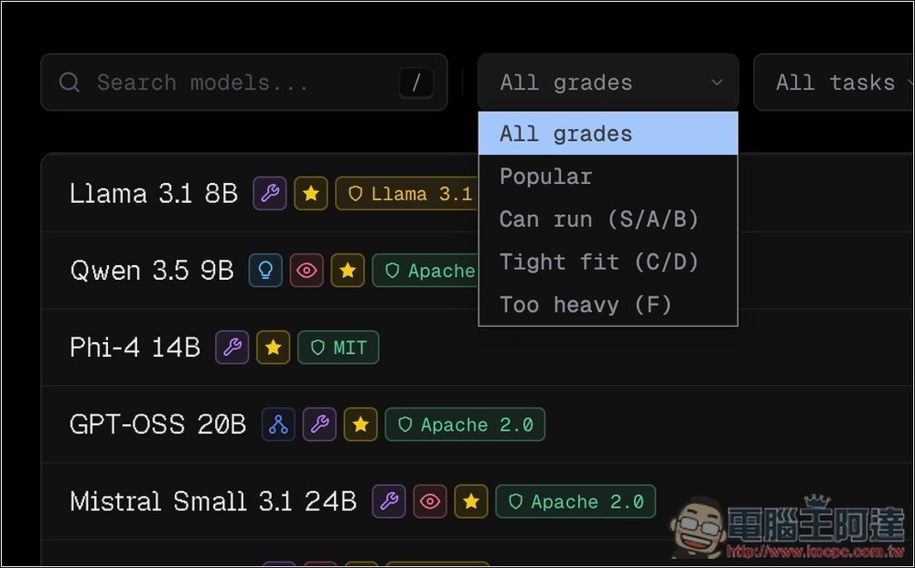Click the star icon next to Llama 3.1 8B
915x568 pixels.
pyautogui.click(x=311, y=194)
